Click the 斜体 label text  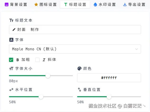coord(52,60)
